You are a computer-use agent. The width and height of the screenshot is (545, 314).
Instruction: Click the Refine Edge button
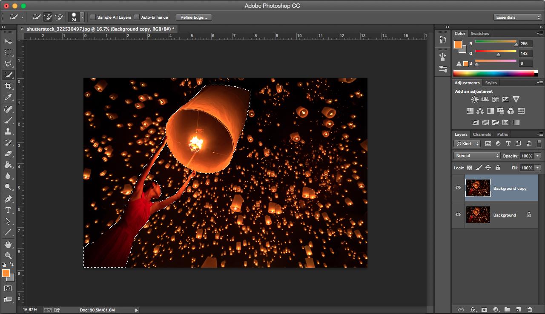pyautogui.click(x=194, y=17)
